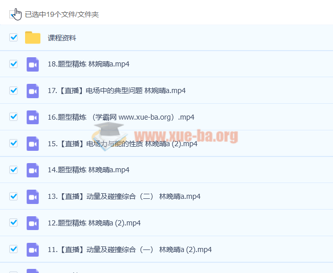The height and width of the screenshot is (273, 333).
Task: Click video icon for 11.【直播】动量及碰撞综合（一）
Action: (x=33, y=250)
